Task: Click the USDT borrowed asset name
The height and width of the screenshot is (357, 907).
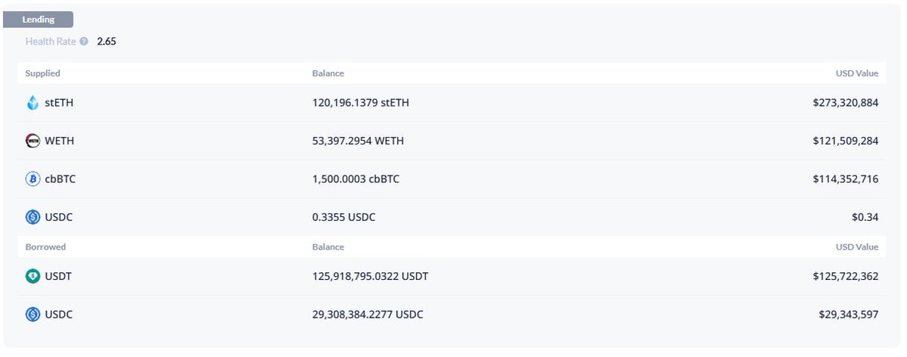Action: pyautogui.click(x=58, y=276)
